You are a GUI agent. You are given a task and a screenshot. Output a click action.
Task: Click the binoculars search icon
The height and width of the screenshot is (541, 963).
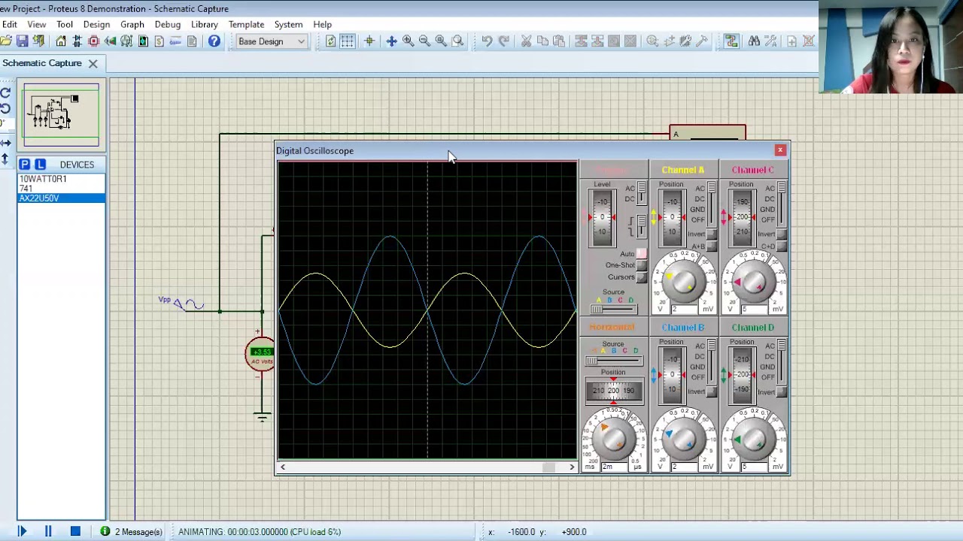(x=754, y=41)
